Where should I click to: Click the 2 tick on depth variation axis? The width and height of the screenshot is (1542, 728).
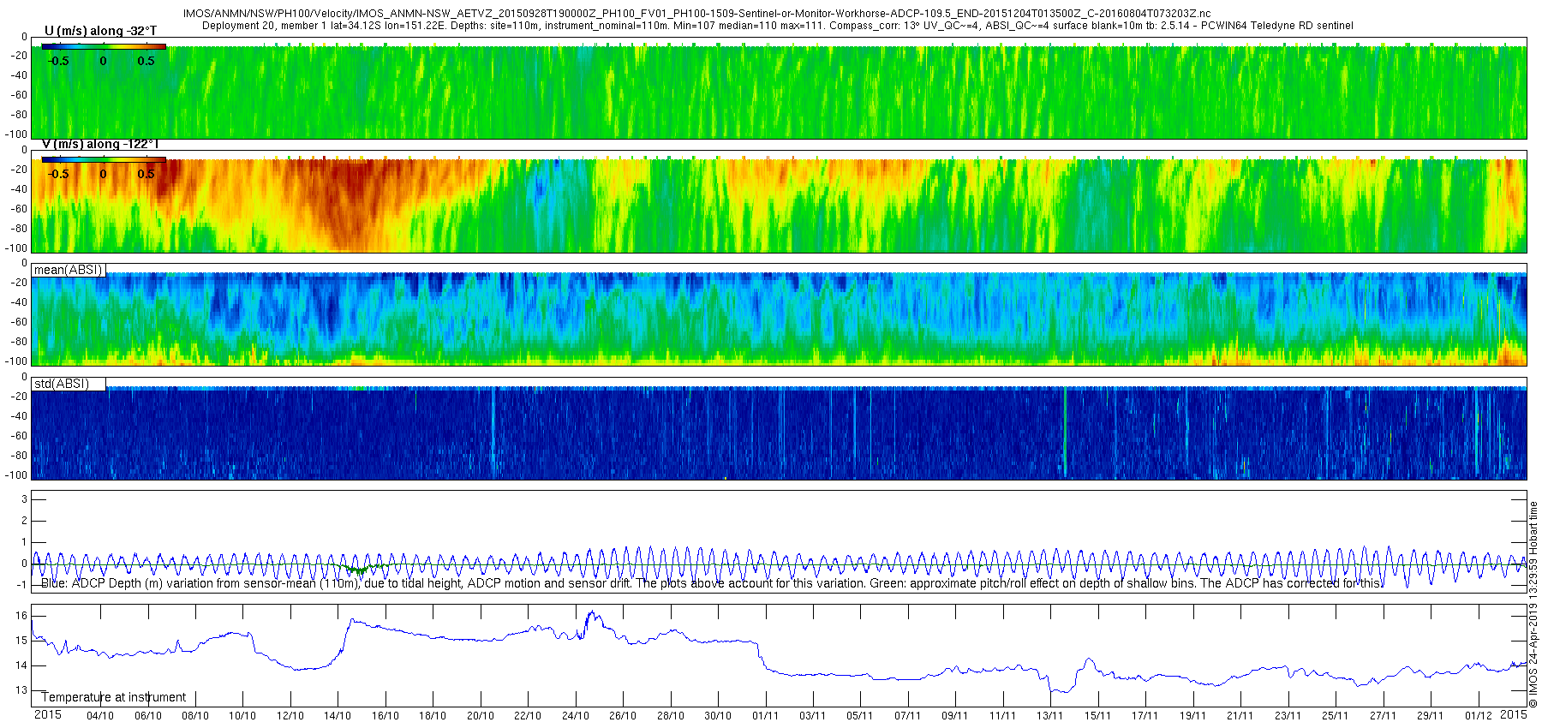pos(25,521)
